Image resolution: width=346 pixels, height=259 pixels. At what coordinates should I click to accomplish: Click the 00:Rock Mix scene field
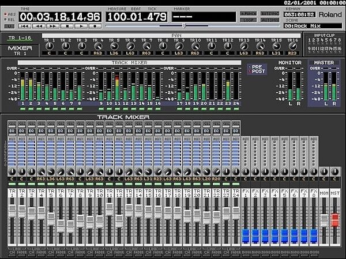coord(313,26)
